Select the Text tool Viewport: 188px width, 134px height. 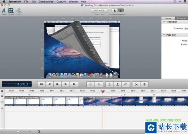[4, 11]
